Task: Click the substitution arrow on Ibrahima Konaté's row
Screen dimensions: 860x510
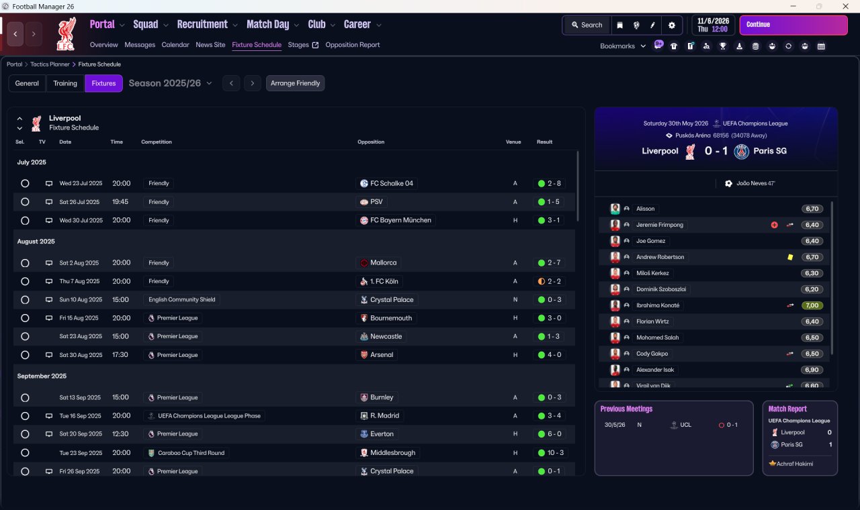Action: click(790, 305)
